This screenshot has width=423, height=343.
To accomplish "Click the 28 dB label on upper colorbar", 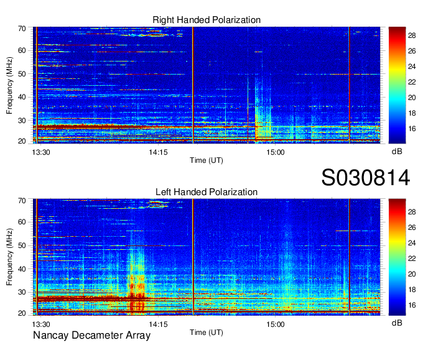I will tap(412, 35).
